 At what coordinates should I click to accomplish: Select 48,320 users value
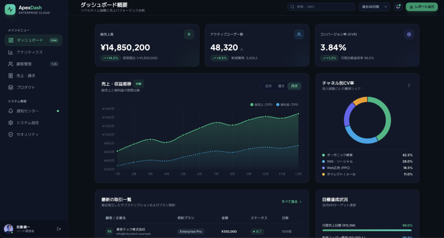coord(224,48)
